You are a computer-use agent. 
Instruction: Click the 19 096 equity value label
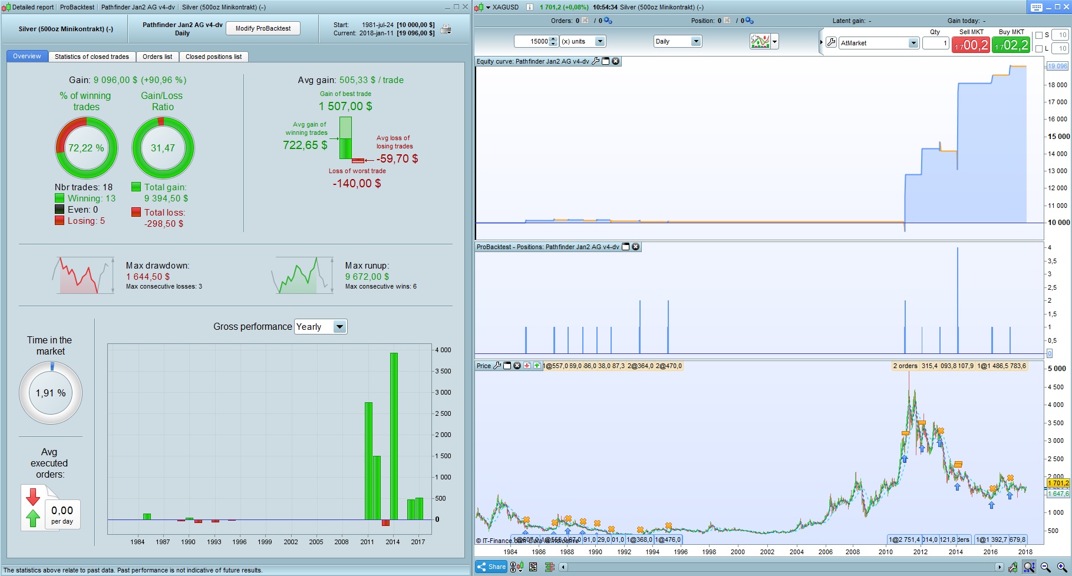(1057, 66)
